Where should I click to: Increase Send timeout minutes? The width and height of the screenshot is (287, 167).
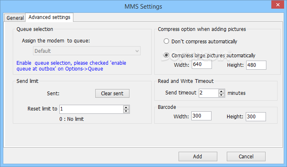[221, 91]
